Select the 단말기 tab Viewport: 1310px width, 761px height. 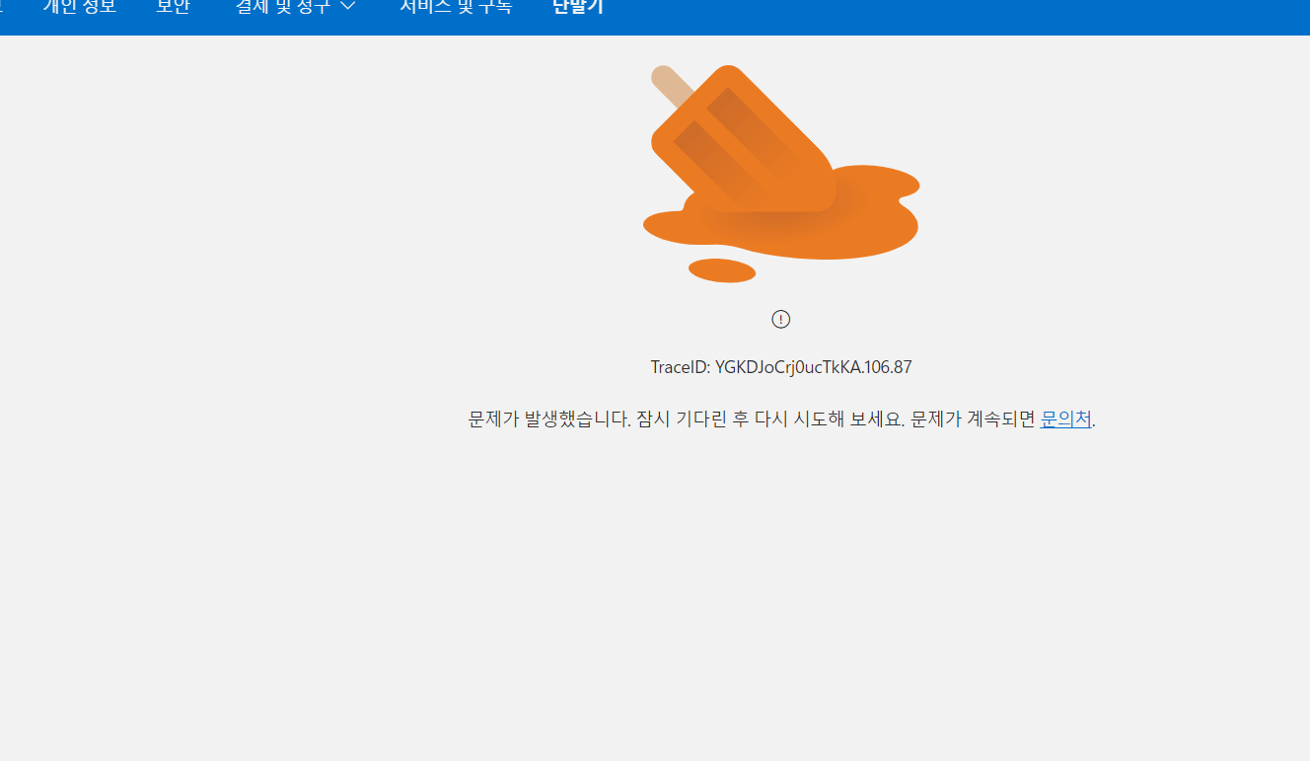[578, 6]
